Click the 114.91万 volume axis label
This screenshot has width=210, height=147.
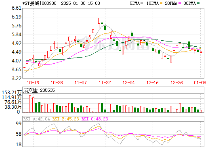12,97
